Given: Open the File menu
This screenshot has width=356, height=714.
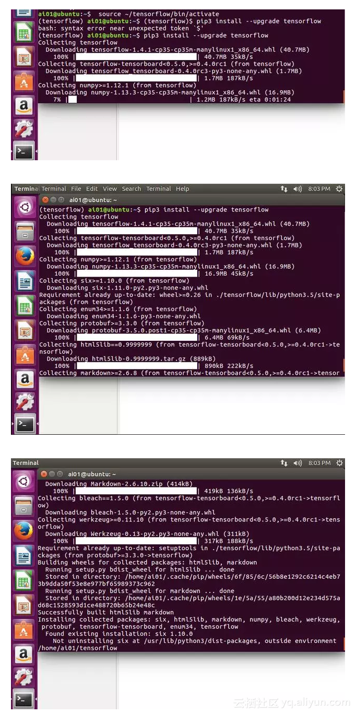Looking at the screenshot, I should (x=76, y=189).
